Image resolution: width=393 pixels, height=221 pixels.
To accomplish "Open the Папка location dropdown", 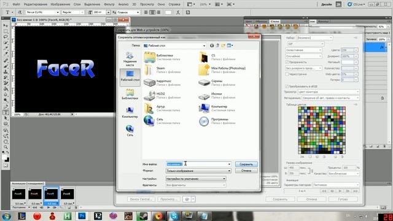I will (174, 45).
